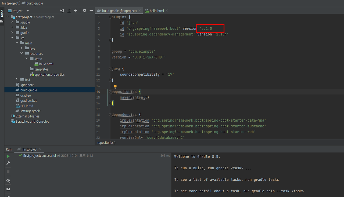The width and height of the screenshot is (344, 197).
Task: Click the firstproject breadcrumb in the top navigation bar
Action: click(10, 3)
